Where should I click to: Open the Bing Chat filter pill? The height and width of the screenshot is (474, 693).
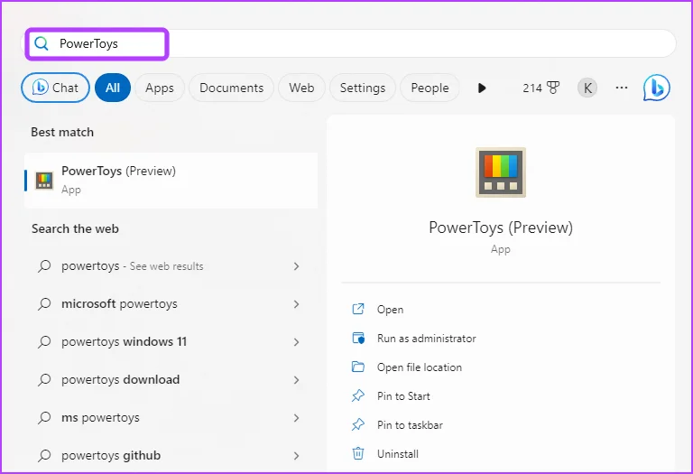pyautogui.click(x=55, y=88)
